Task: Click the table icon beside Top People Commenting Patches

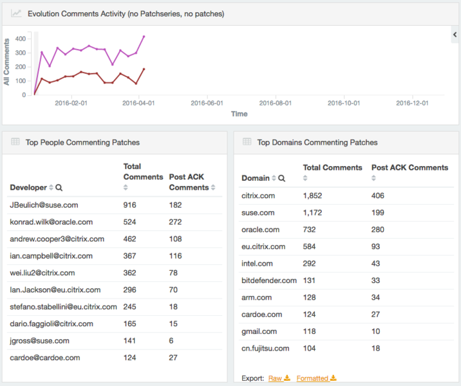Action: [x=15, y=142]
